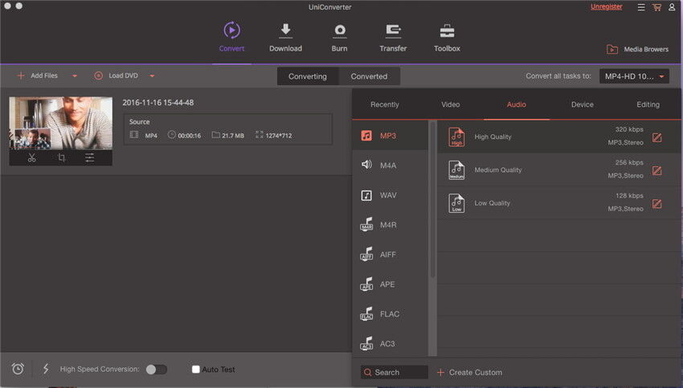
Task: Choose WAV audio format
Action: click(x=391, y=195)
